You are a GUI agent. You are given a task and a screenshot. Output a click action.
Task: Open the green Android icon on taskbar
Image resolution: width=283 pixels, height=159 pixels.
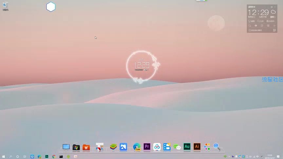pos(68,157)
